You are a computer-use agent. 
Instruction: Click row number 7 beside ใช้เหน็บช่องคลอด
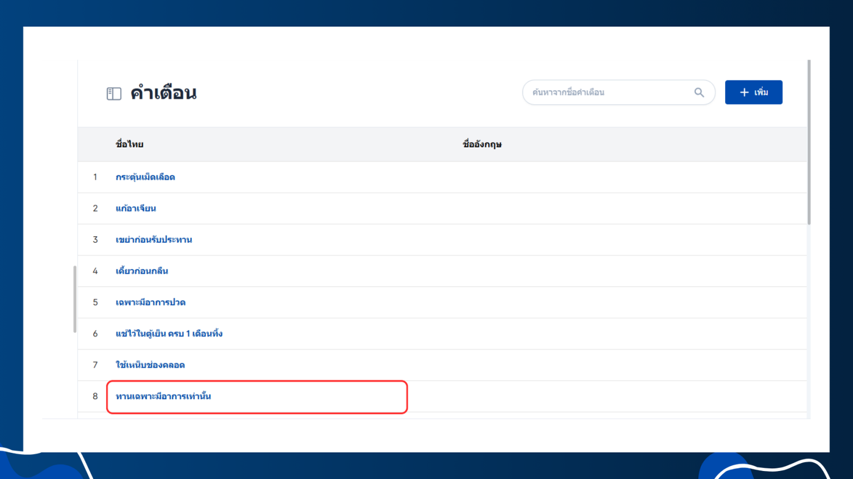pyautogui.click(x=95, y=365)
